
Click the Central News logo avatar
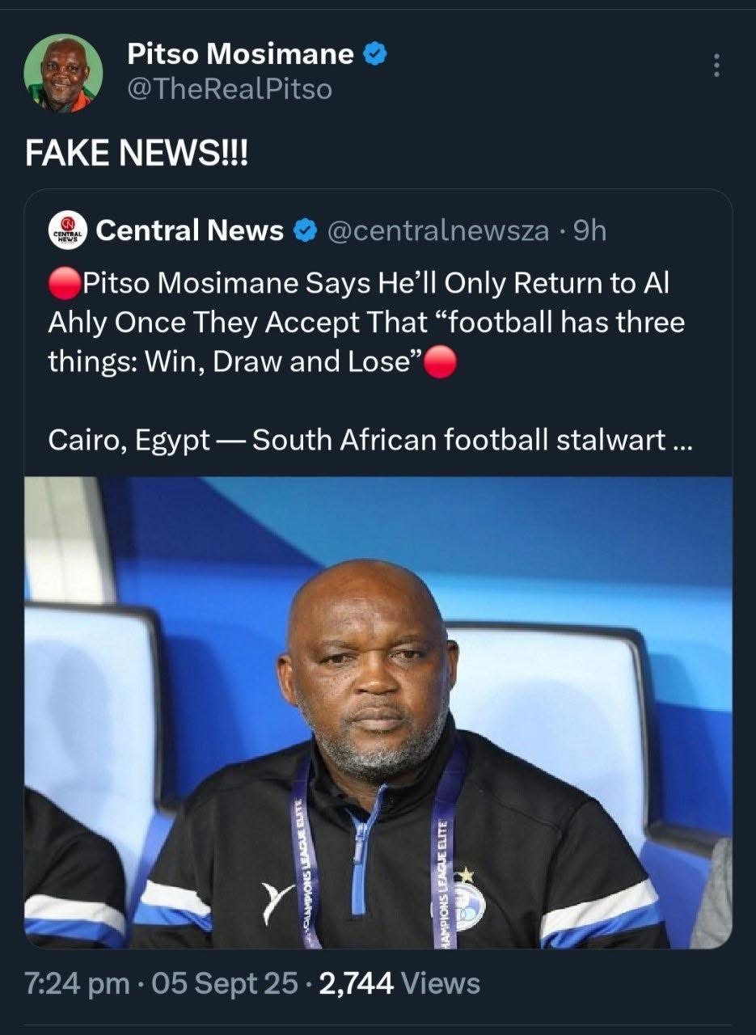point(68,231)
